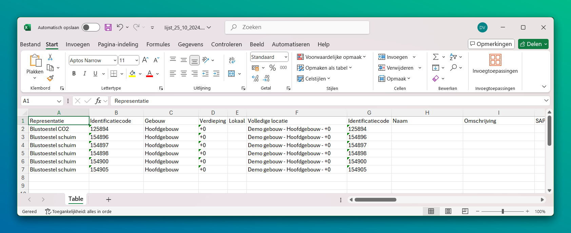This screenshot has height=233, width=571.
Task: Select the Format Painter brush icon
Action: point(50,78)
